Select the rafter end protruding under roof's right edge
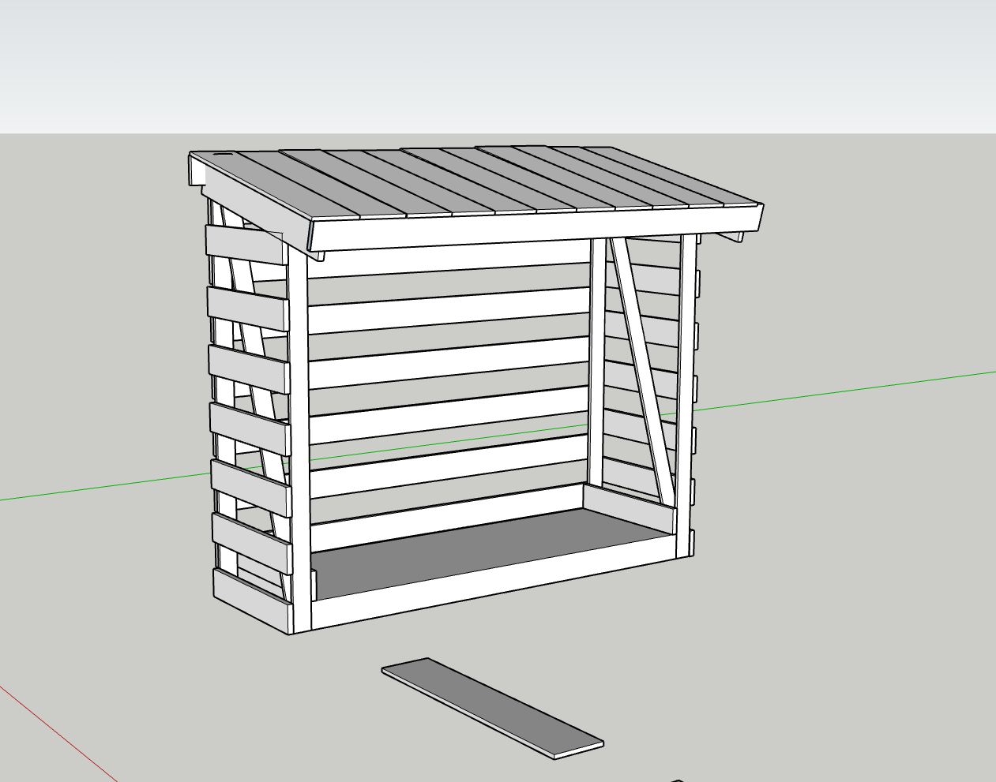 point(730,236)
